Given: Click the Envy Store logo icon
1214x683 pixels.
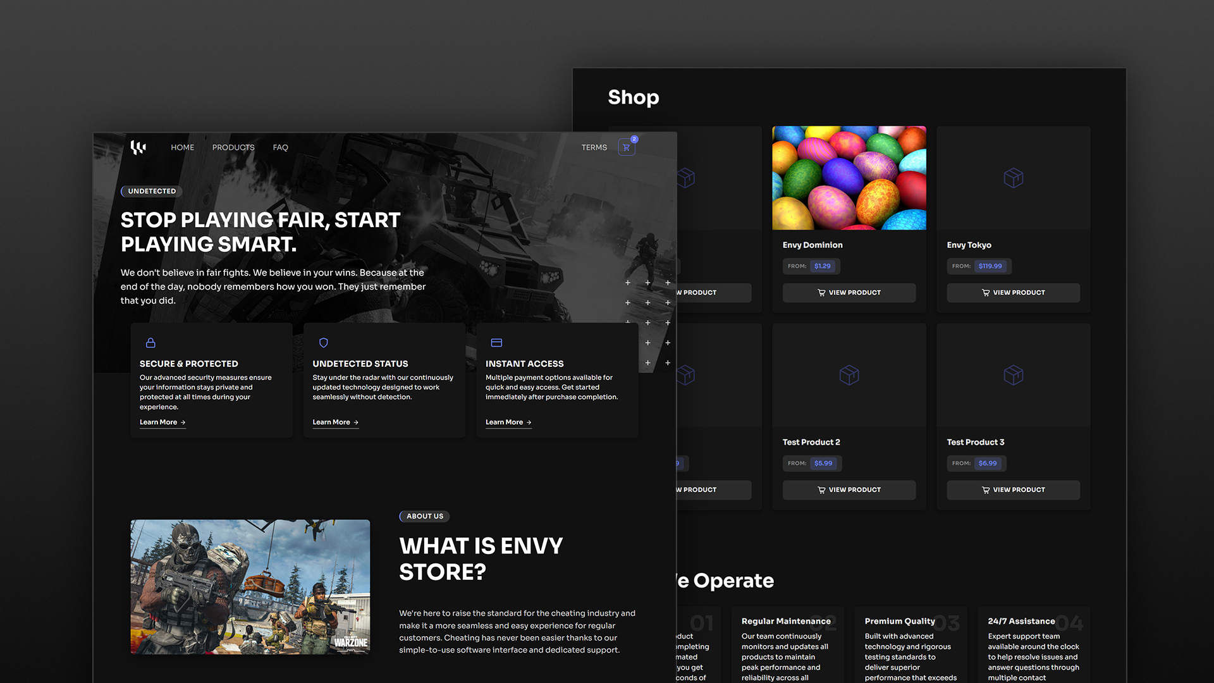Looking at the screenshot, I should [138, 147].
